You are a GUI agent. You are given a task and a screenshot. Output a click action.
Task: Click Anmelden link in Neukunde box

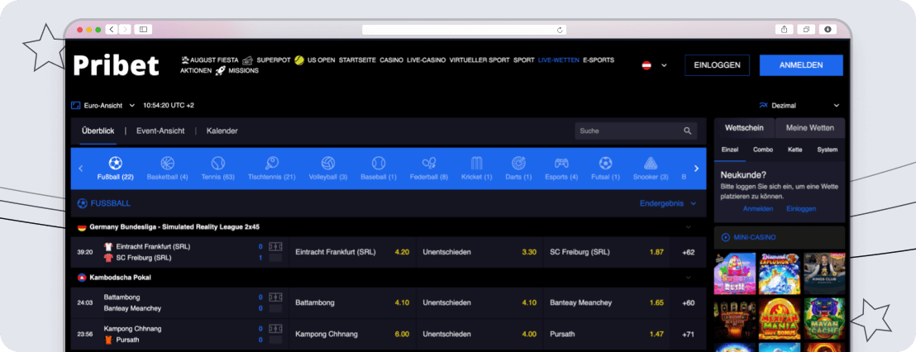point(758,209)
